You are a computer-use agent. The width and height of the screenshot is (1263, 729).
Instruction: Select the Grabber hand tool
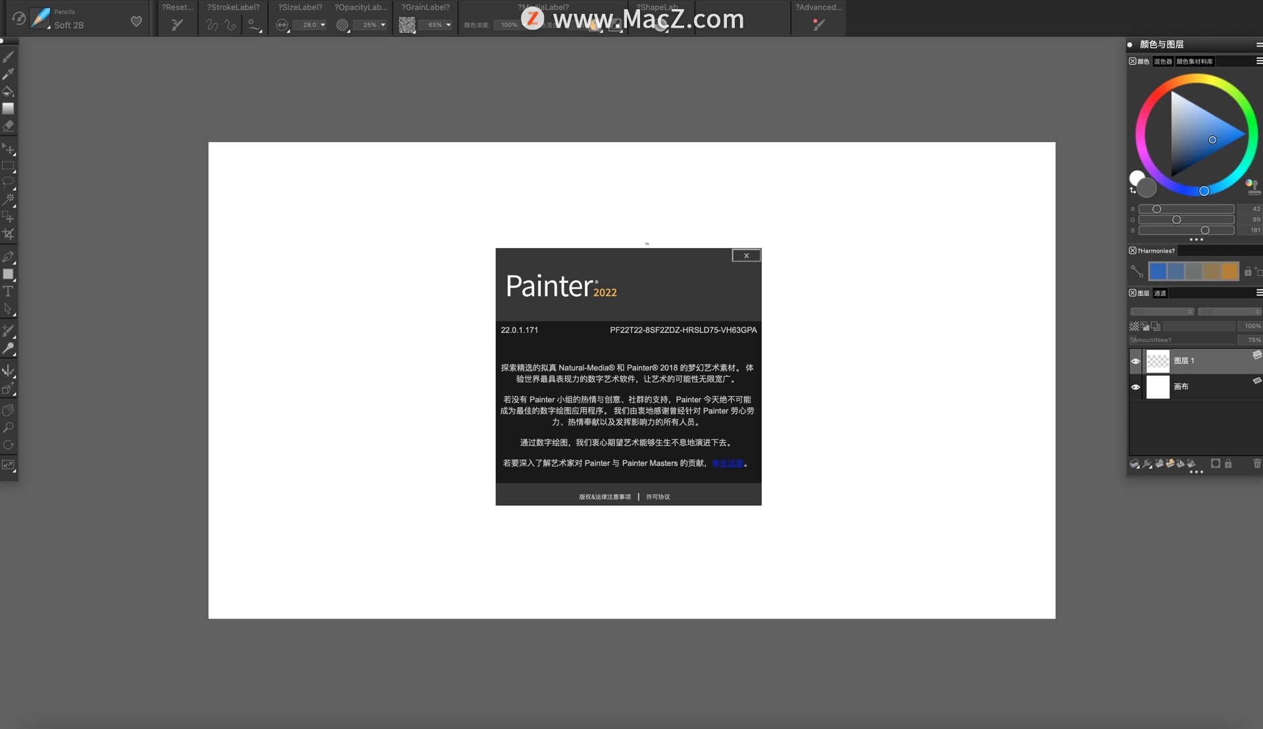pos(8,411)
